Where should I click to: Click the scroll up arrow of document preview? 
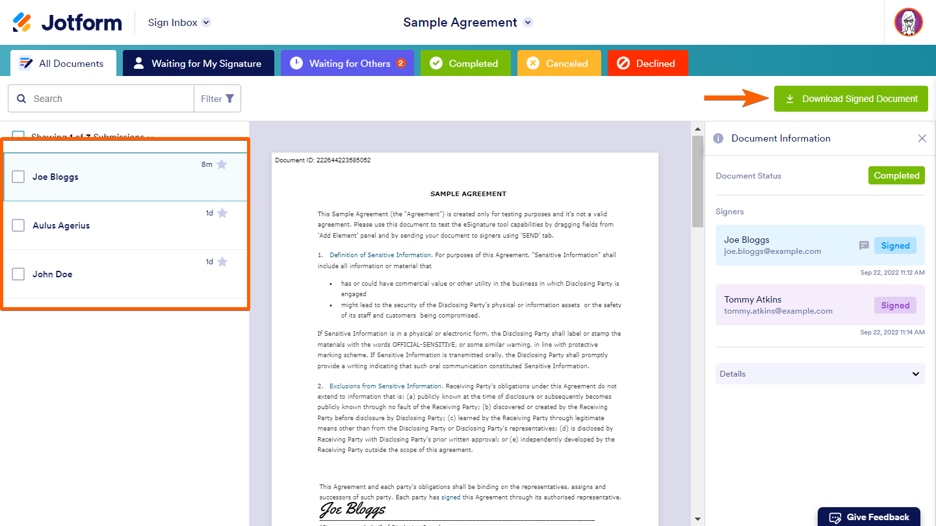(697, 128)
